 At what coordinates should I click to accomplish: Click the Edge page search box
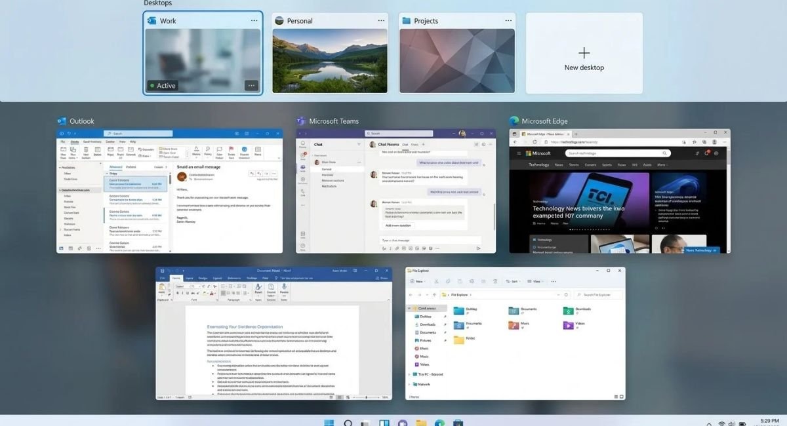click(618, 153)
